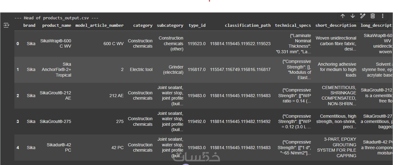Click classification path 115547.116749.116816.116817
This screenshot has width=393, height=165.
click(240, 69)
